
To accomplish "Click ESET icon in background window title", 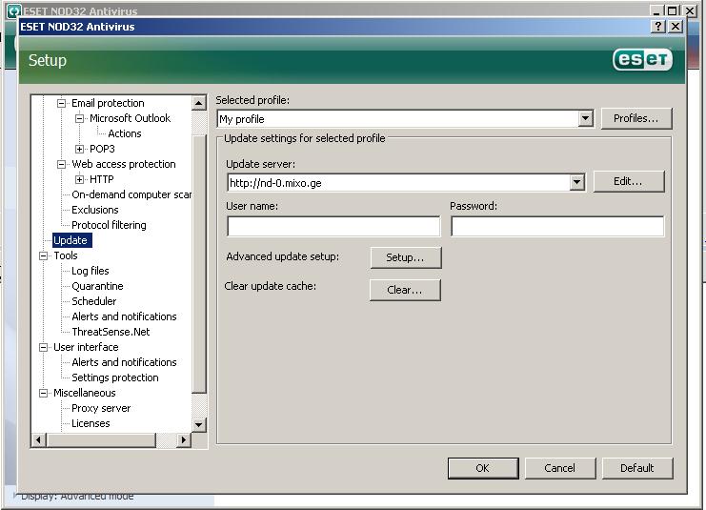I will coord(14,10).
